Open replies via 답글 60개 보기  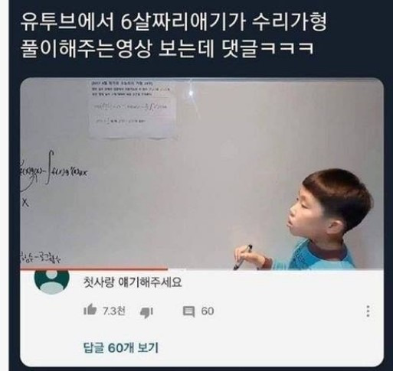click(121, 347)
